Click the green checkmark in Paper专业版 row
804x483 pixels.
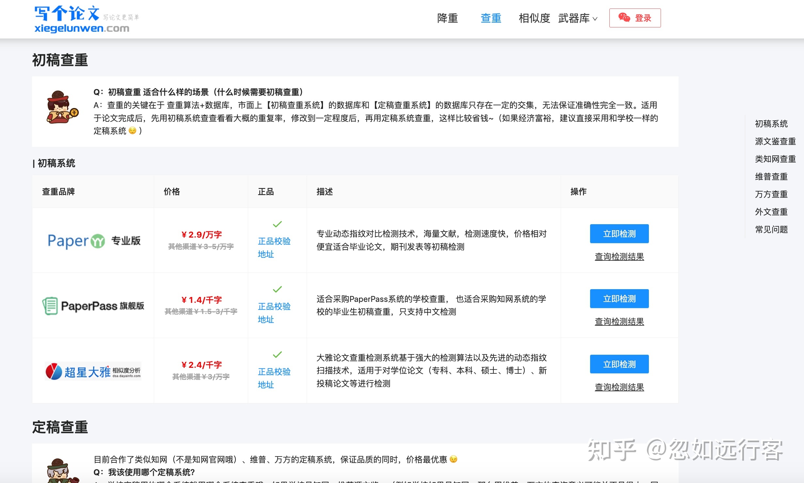coord(277,224)
